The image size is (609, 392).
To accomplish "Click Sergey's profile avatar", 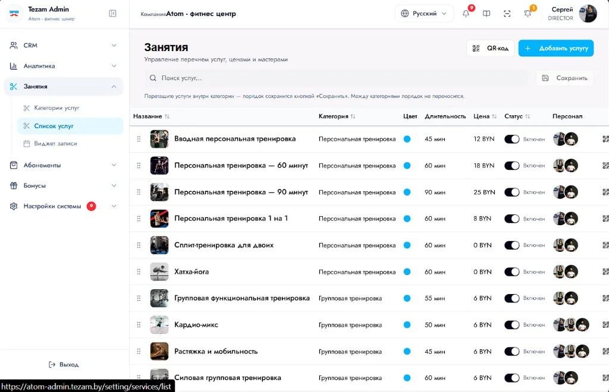I will [588, 14].
